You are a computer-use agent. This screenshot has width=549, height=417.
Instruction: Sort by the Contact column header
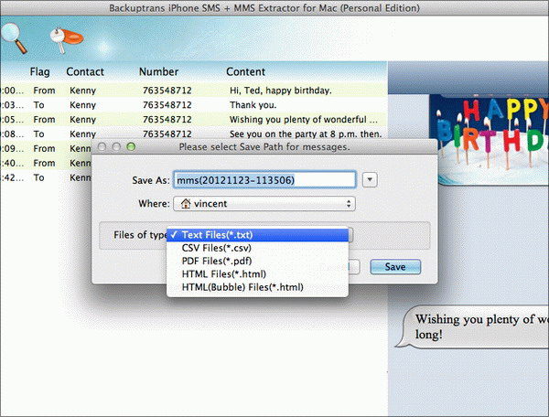click(x=85, y=71)
